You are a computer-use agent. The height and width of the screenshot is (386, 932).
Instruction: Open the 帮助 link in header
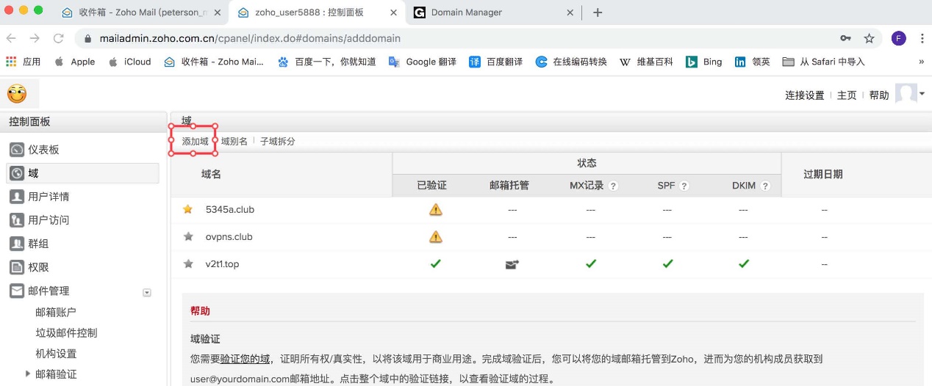tap(879, 95)
